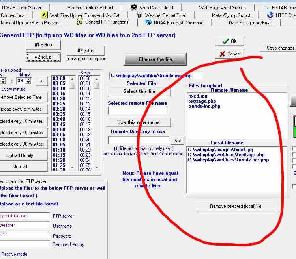Select remote filename trends-inc.php
Image resolution: width=296 pixels, height=259 pixels.
point(204,106)
